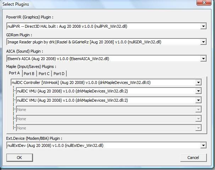Image resolution: width=215 pixels, height=170 pixels.
Task: Close the Select Plugins window
Action: tap(204, 2)
